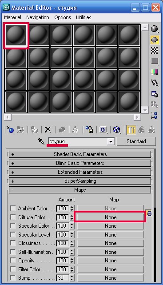
Task: Expand the Shader Basic Parameters rollout
Action: tap(80, 154)
